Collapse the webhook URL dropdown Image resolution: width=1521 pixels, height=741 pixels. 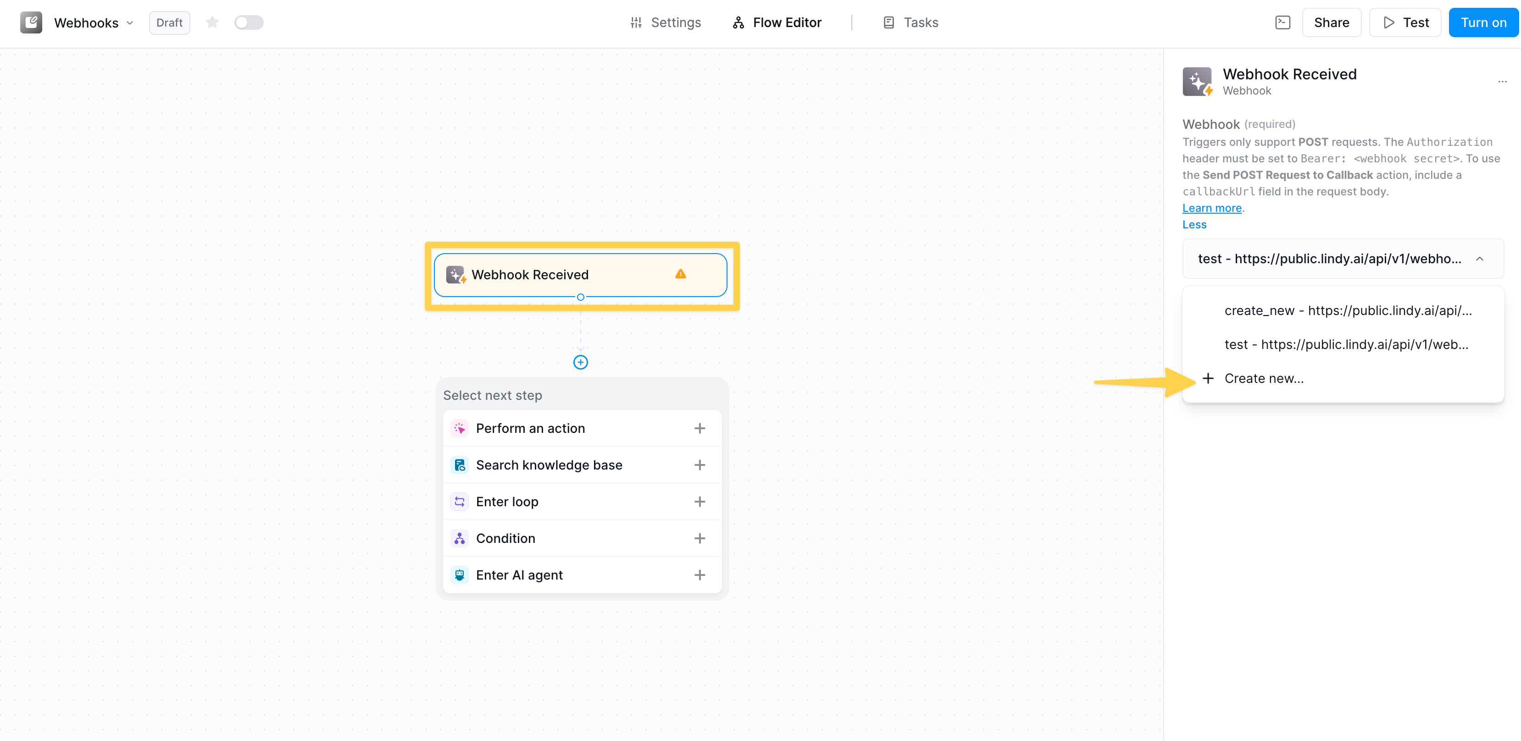(1482, 259)
